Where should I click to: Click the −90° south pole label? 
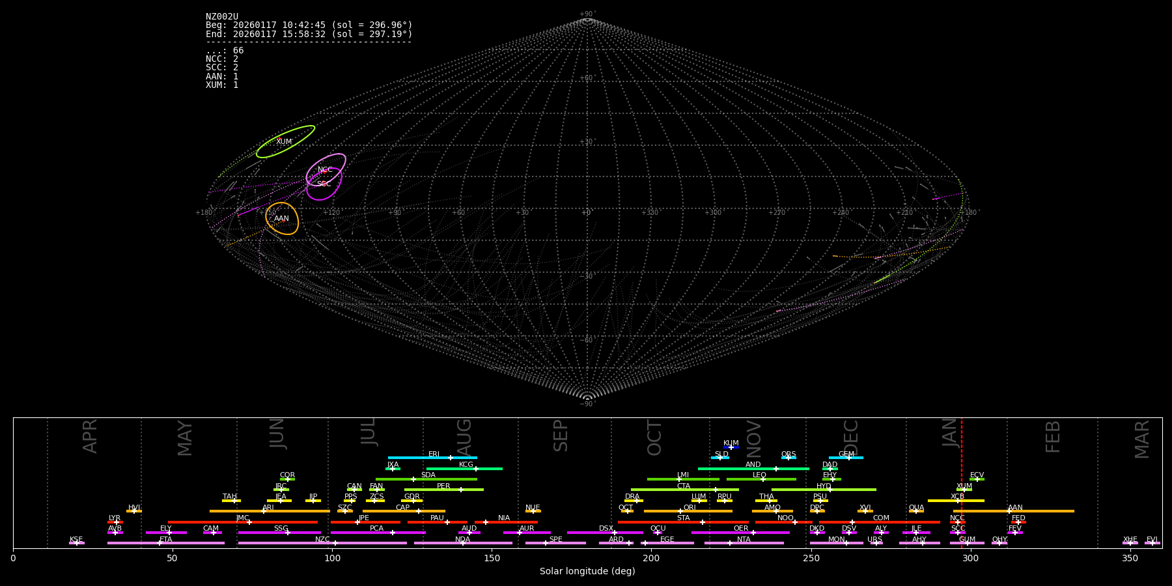[587, 404]
